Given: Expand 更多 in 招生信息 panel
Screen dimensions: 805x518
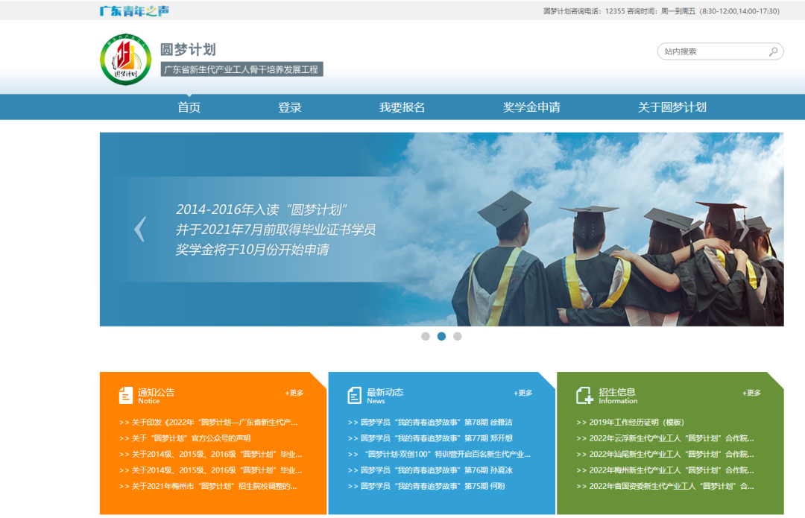Looking at the screenshot, I should [x=751, y=393].
